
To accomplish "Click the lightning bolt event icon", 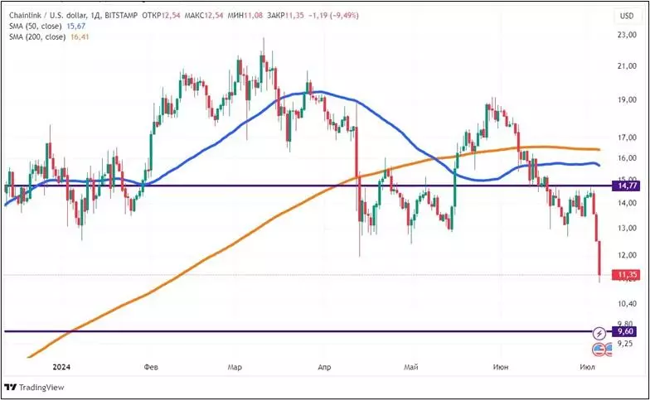I will tap(599, 332).
